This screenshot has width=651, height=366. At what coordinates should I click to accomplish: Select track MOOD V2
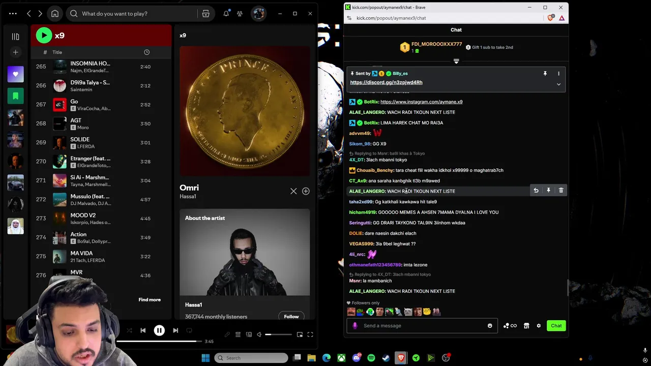coord(101,219)
